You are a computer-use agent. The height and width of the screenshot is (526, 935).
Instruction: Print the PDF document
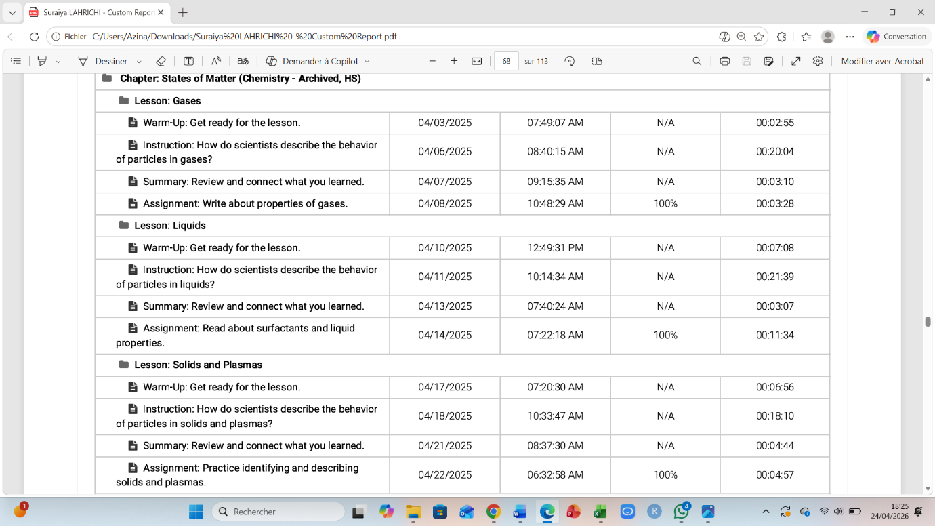pos(724,61)
